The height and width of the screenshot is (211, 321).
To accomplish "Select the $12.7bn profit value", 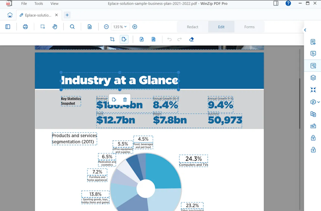I will click(116, 120).
